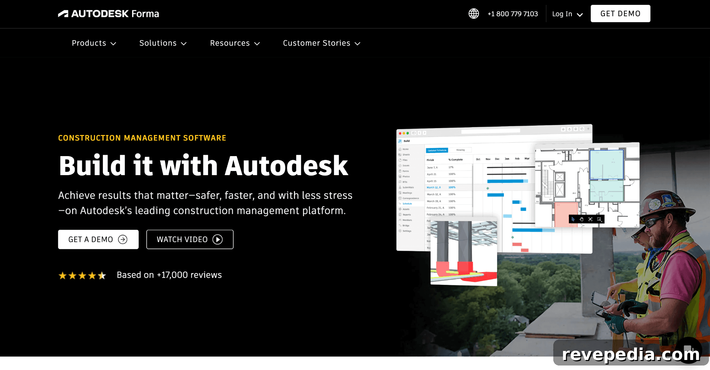
Task: Expand the Products menu
Action: point(94,43)
